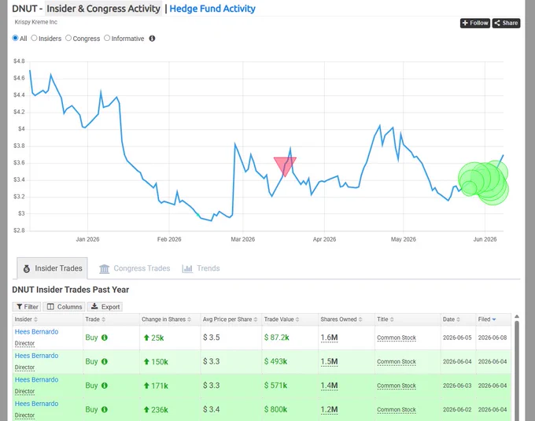
Task: Click Shares Owned value 1.5M
Action: point(329,362)
